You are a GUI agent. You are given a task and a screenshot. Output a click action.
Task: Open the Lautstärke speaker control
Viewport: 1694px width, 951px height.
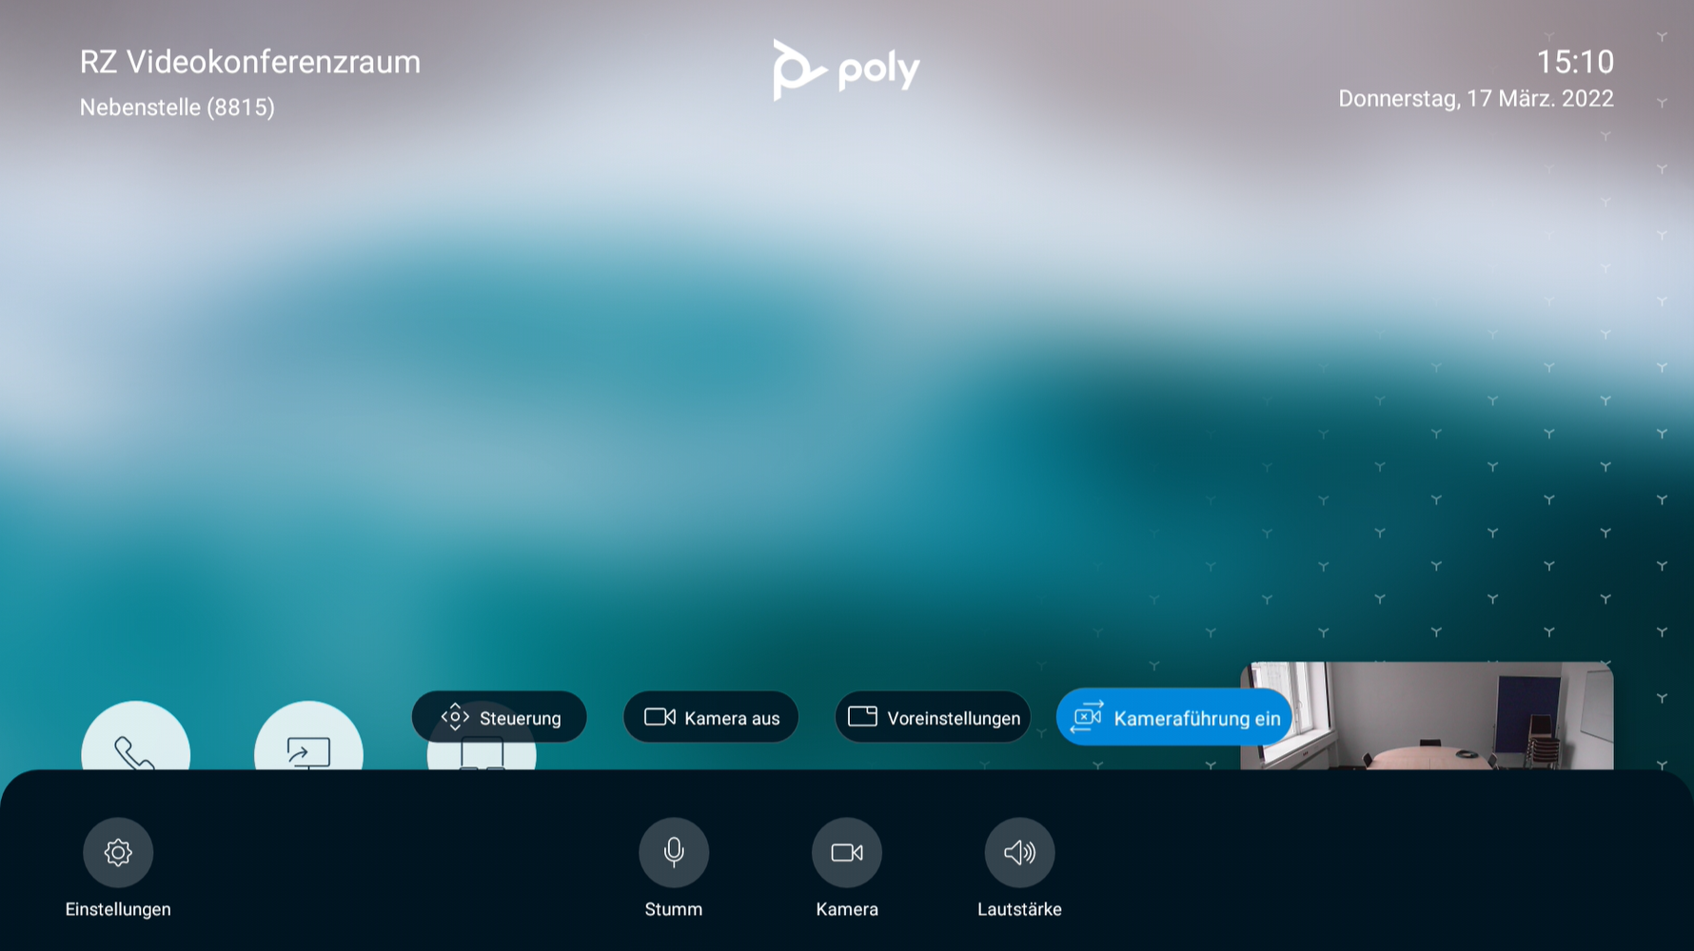[1019, 852]
